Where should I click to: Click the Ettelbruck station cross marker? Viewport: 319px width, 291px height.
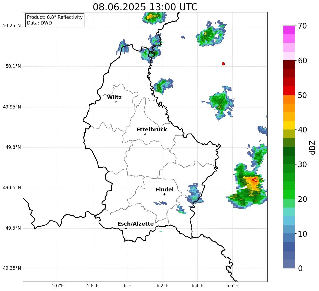point(145,134)
